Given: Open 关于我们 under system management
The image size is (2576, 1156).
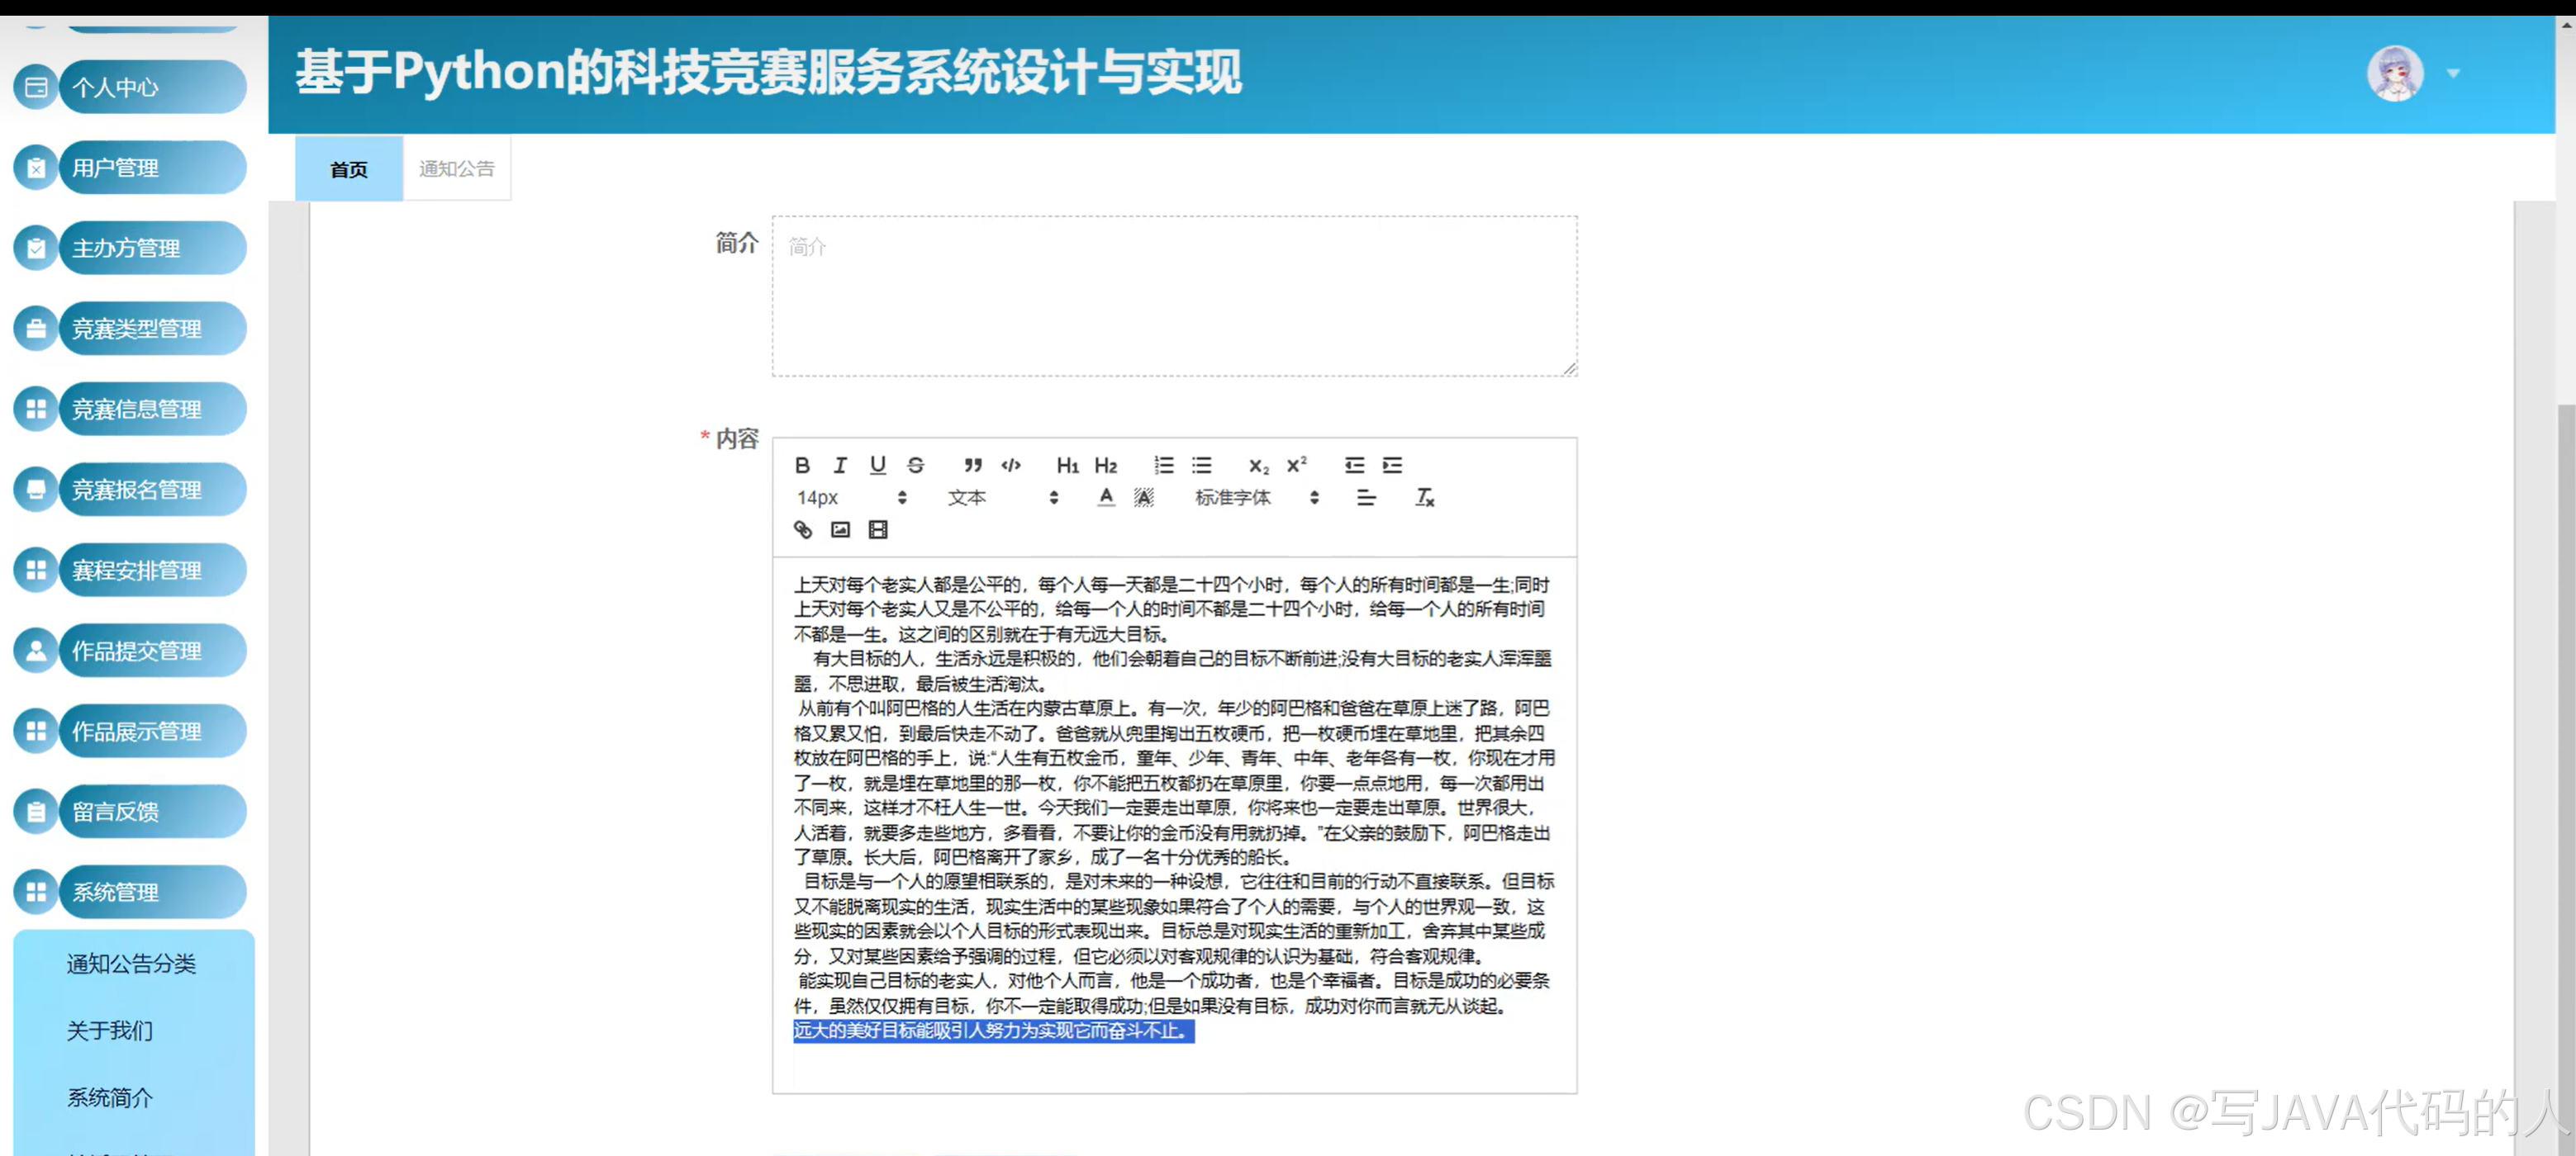Looking at the screenshot, I should 108,1030.
